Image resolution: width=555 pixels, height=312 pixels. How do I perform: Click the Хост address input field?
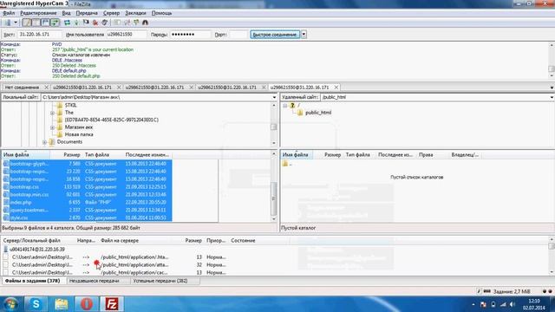[x=39, y=35]
